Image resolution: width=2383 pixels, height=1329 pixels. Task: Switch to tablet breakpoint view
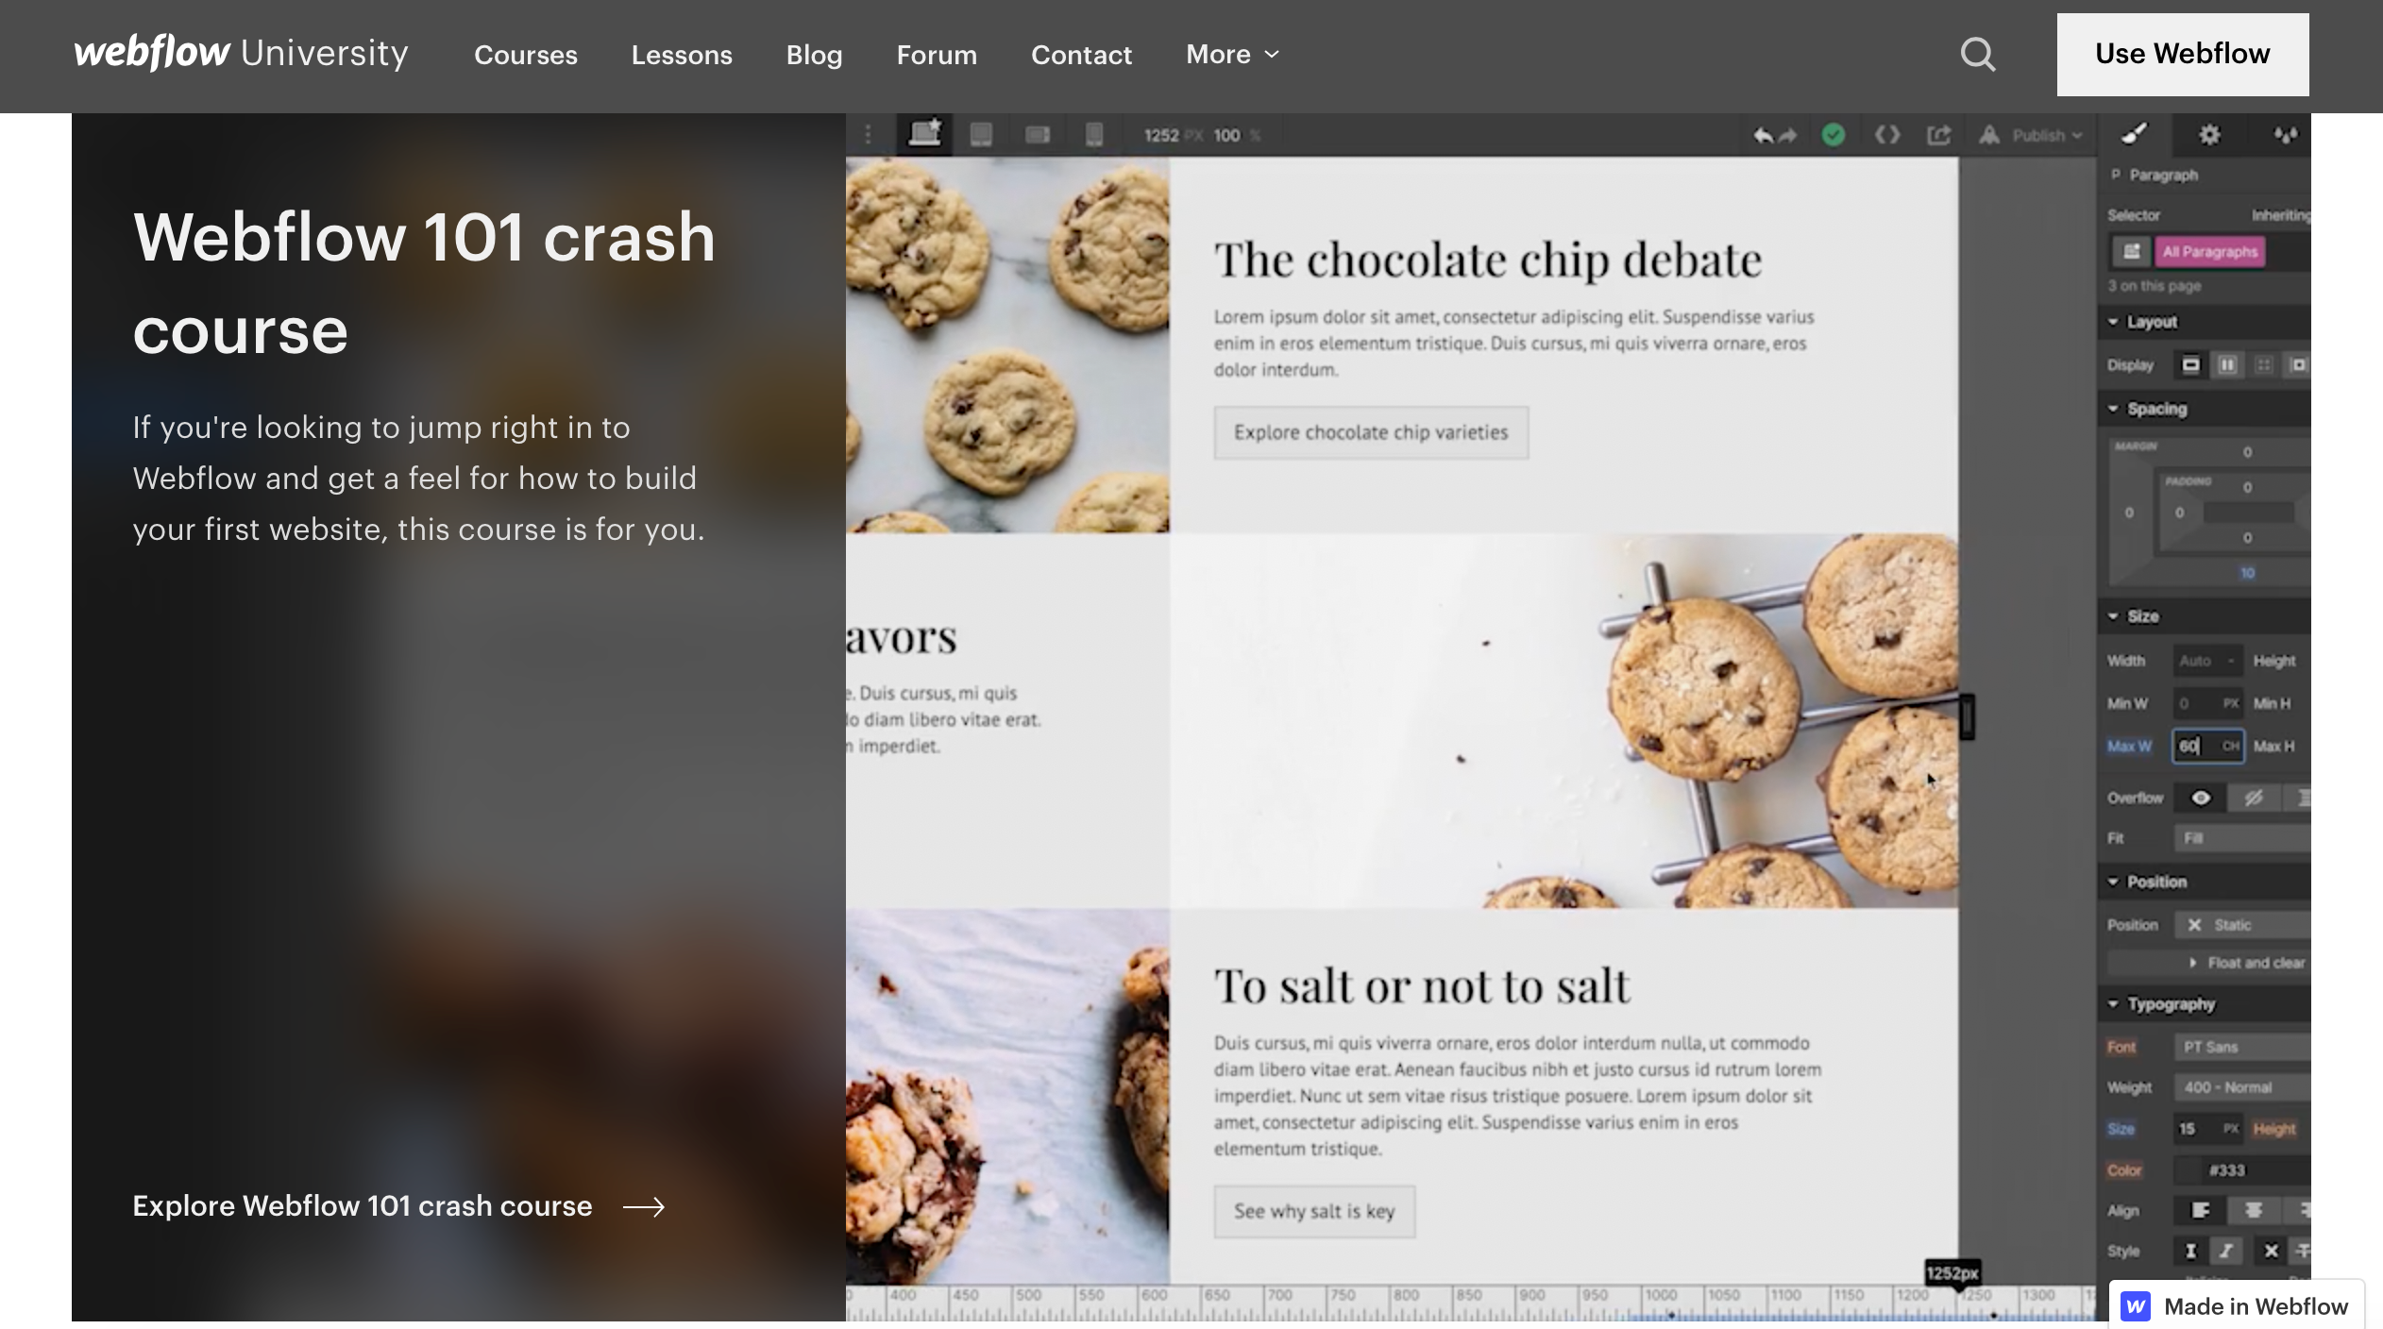(x=981, y=135)
